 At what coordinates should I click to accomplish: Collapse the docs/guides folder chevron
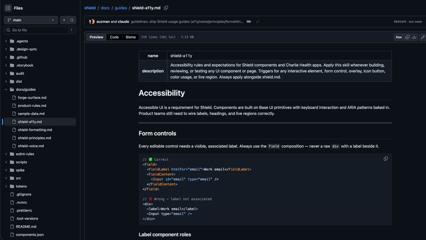point(6,90)
